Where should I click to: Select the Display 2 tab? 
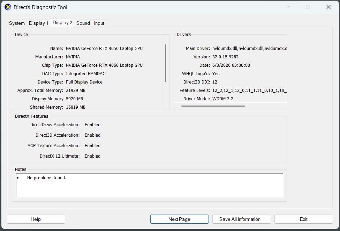[x=62, y=23]
